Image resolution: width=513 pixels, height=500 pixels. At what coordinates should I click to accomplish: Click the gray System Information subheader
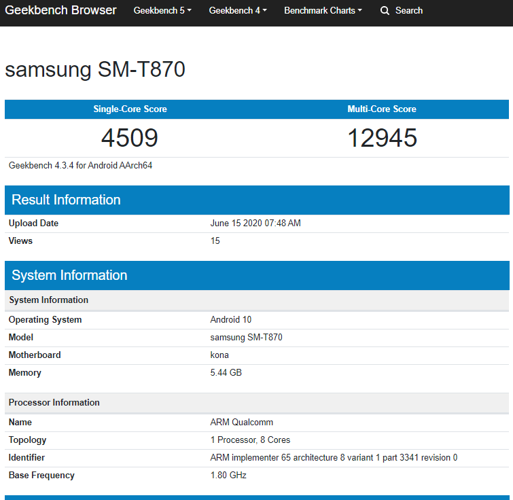(257, 300)
